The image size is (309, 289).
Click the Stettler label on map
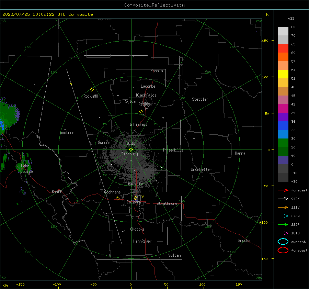[200, 99]
